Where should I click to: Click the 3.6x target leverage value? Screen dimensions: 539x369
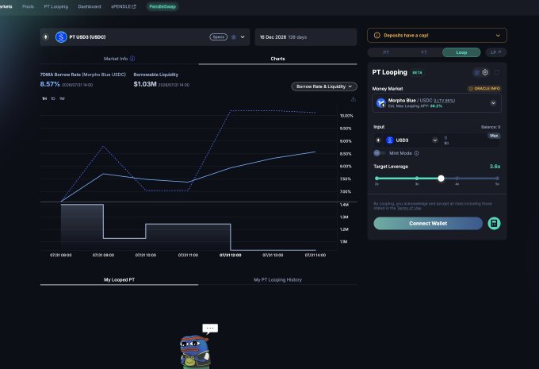coord(495,167)
